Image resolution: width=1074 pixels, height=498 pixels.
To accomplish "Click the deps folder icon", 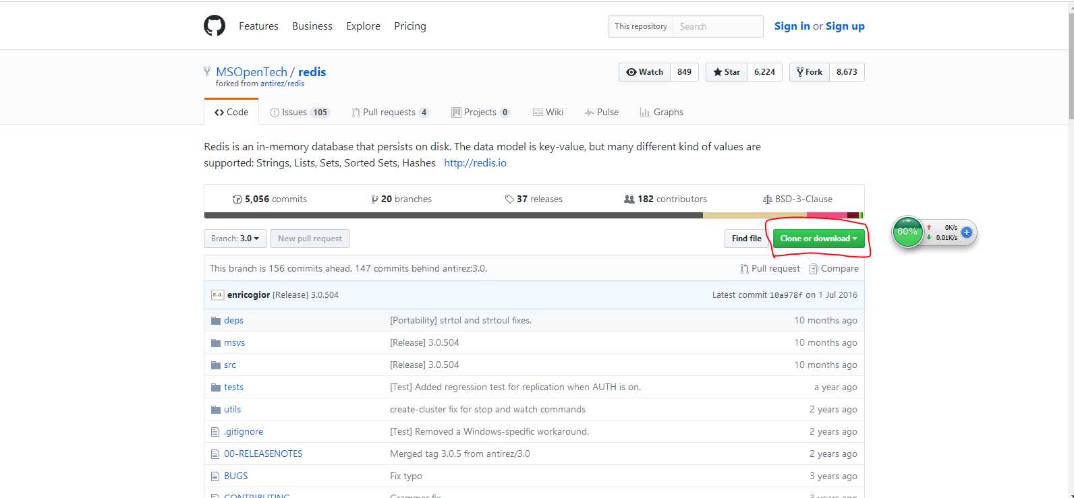I will click(x=216, y=321).
